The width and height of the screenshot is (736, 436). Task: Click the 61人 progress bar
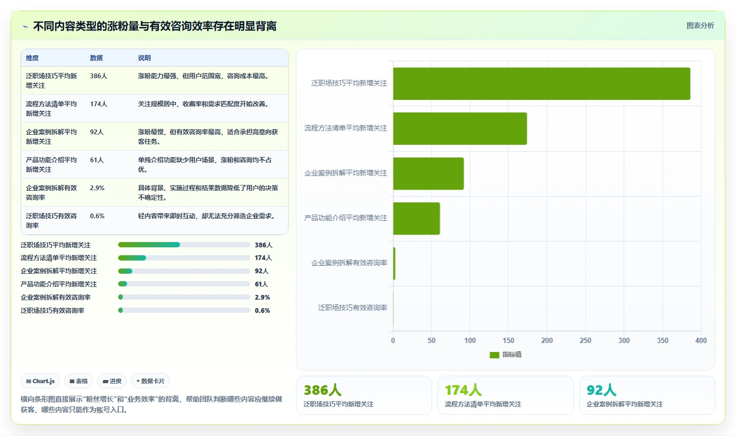tap(184, 284)
